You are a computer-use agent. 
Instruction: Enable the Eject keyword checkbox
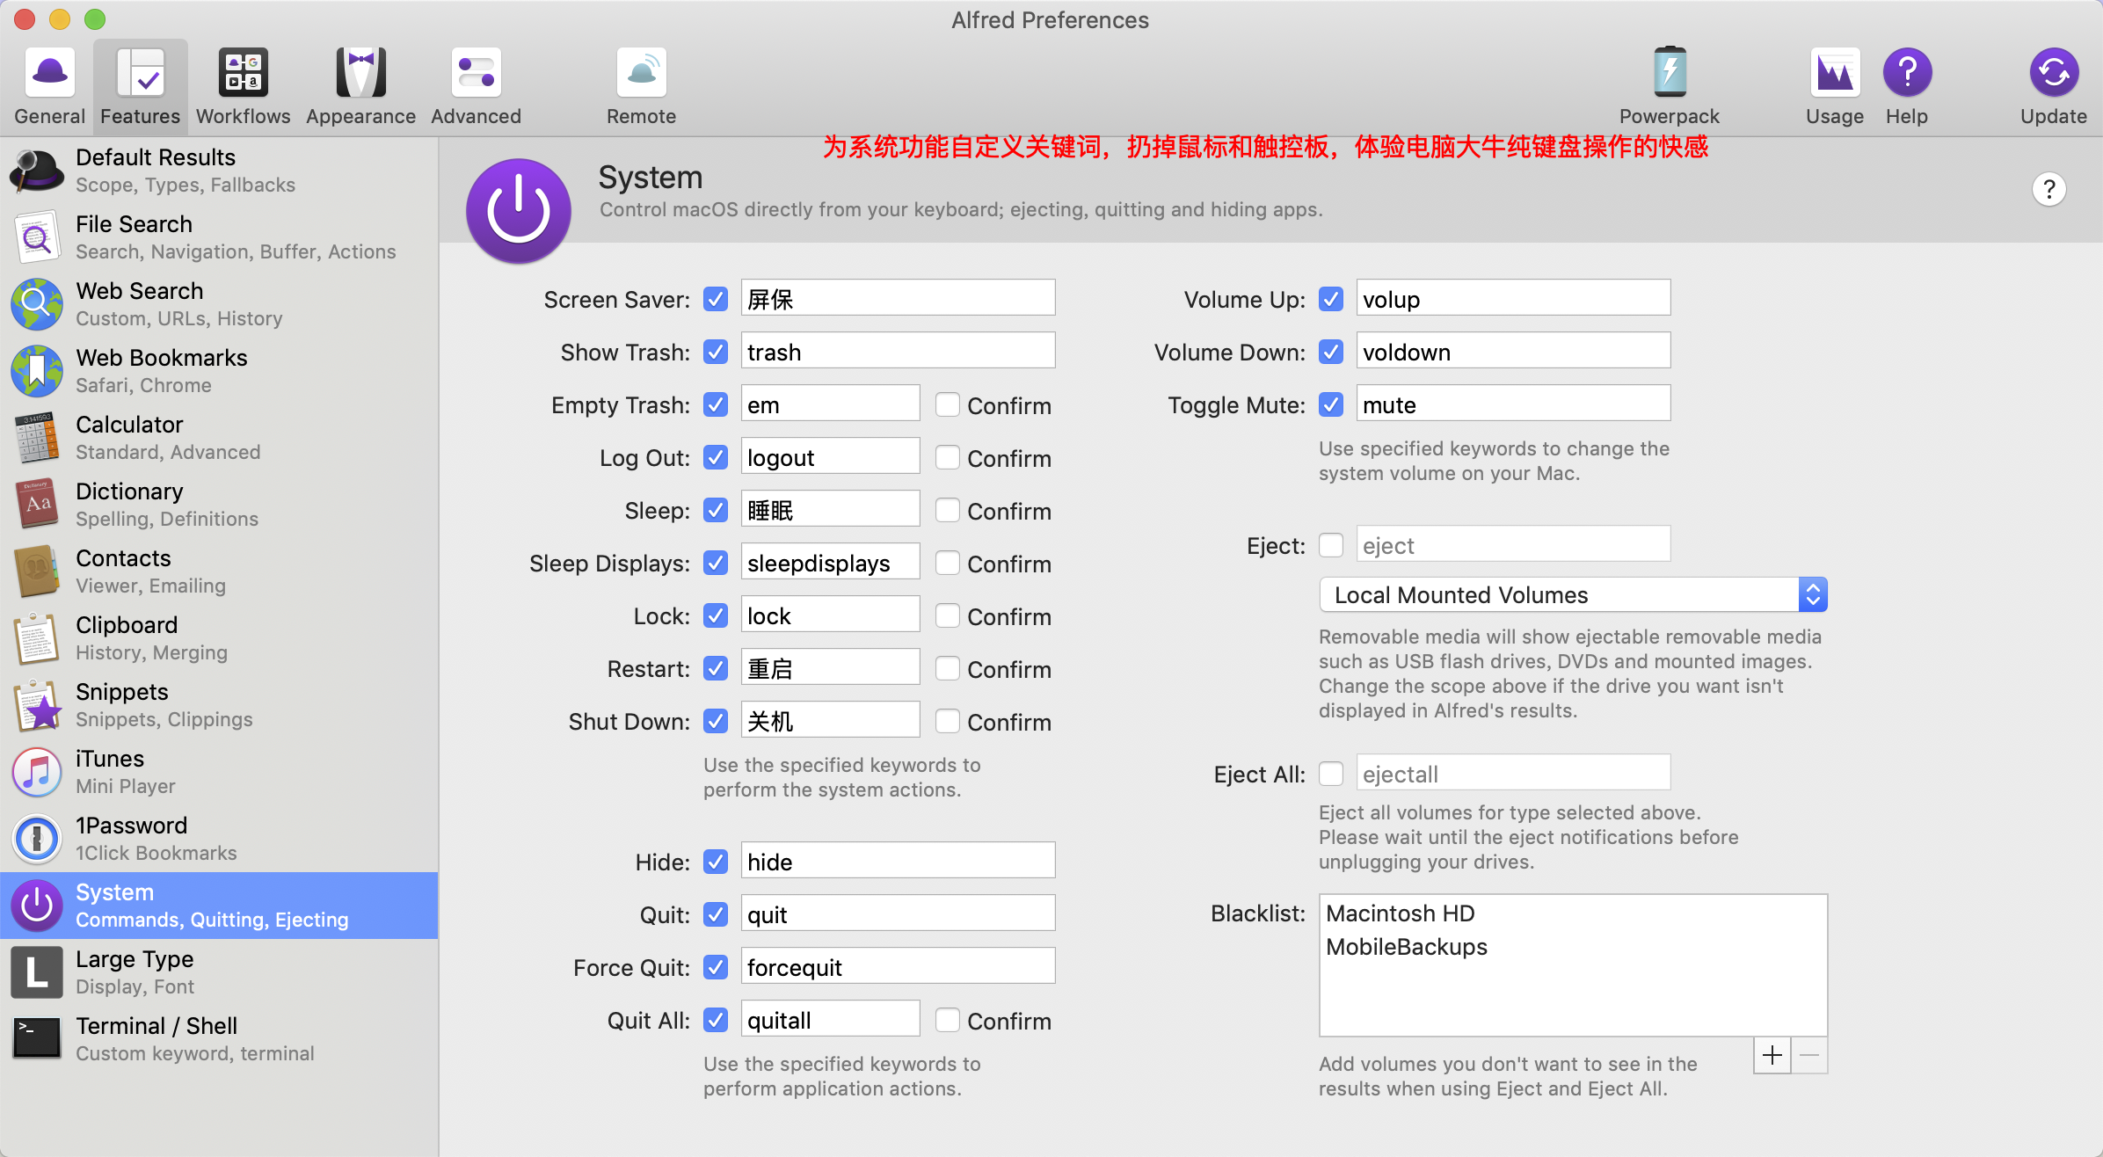(x=1331, y=546)
